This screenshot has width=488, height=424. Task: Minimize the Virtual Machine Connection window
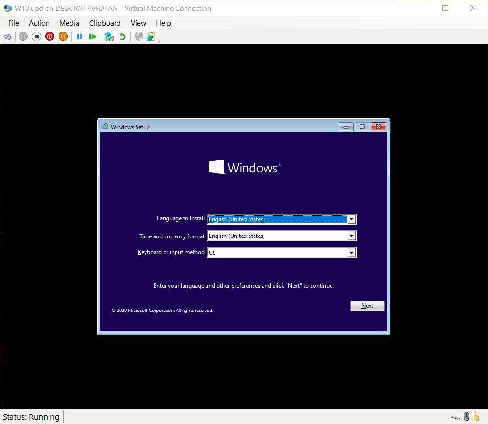click(x=418, y=8)
